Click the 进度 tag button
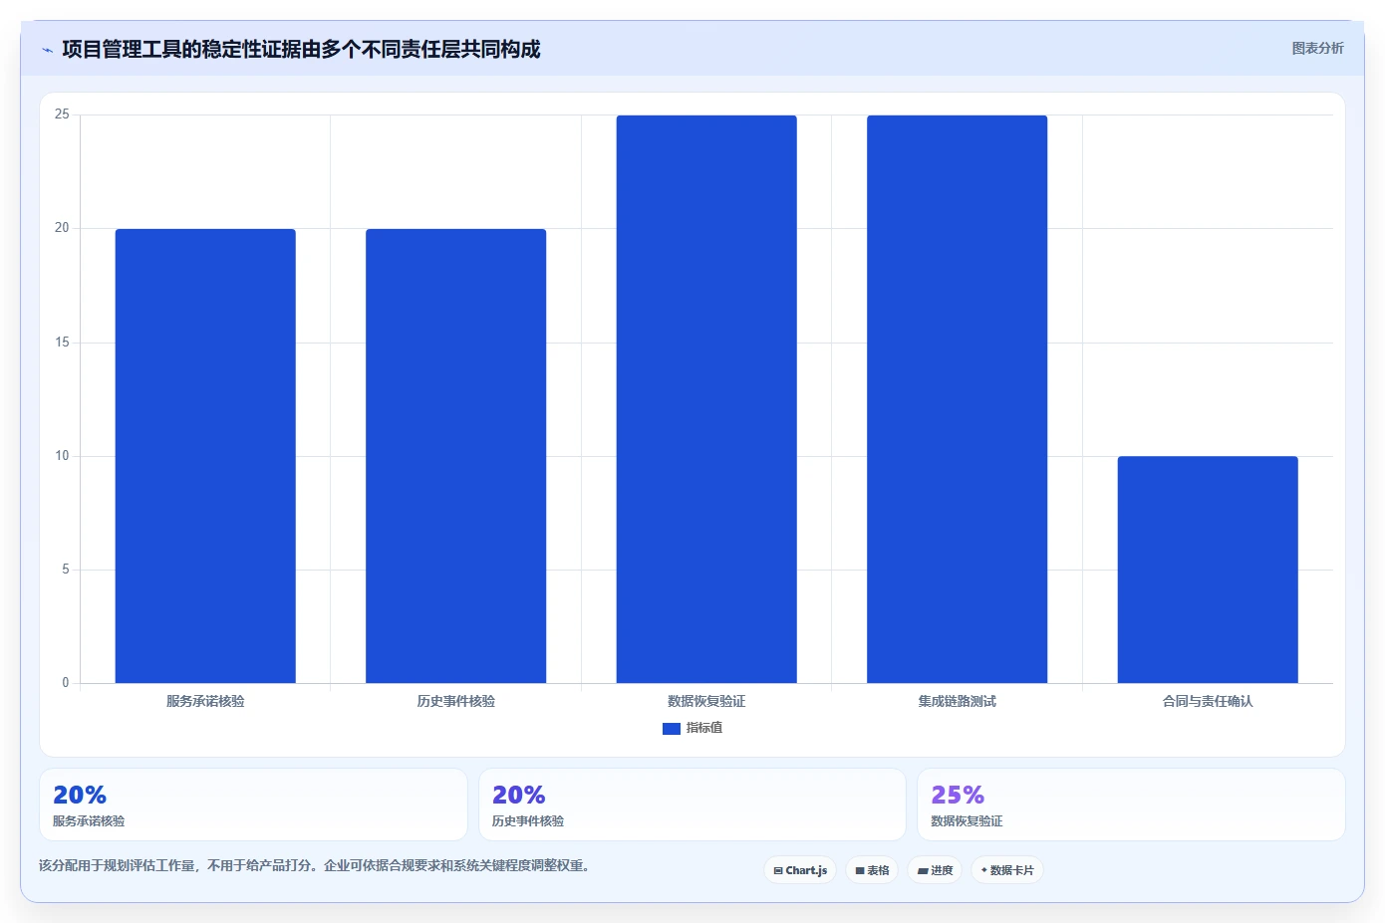Screen dimensions: 1385x923 935,870
